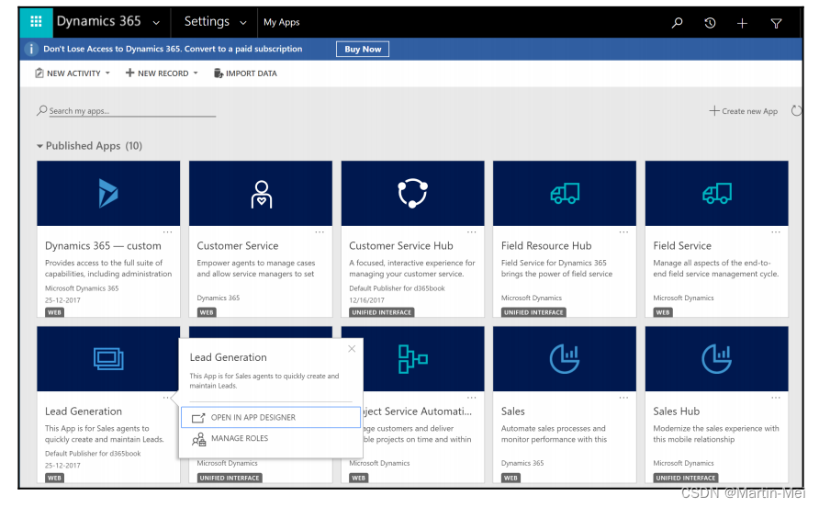Open recent items history icon
The width and height of the screenshot is (819, 507).
(710, 22)
